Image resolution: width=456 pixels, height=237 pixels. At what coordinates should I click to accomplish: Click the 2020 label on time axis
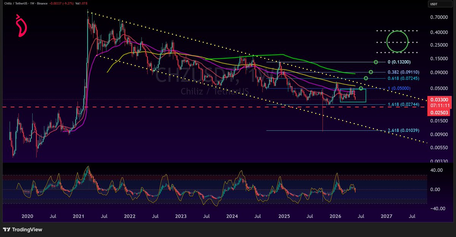(27, 217)
